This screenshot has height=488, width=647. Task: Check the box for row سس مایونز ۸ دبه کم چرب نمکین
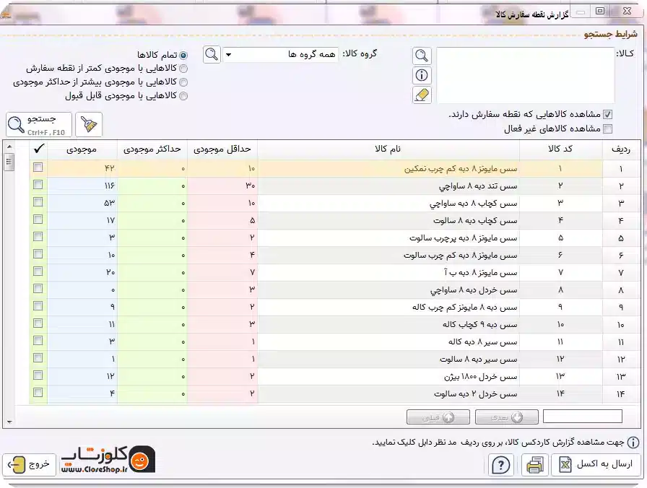click(38, 167)
